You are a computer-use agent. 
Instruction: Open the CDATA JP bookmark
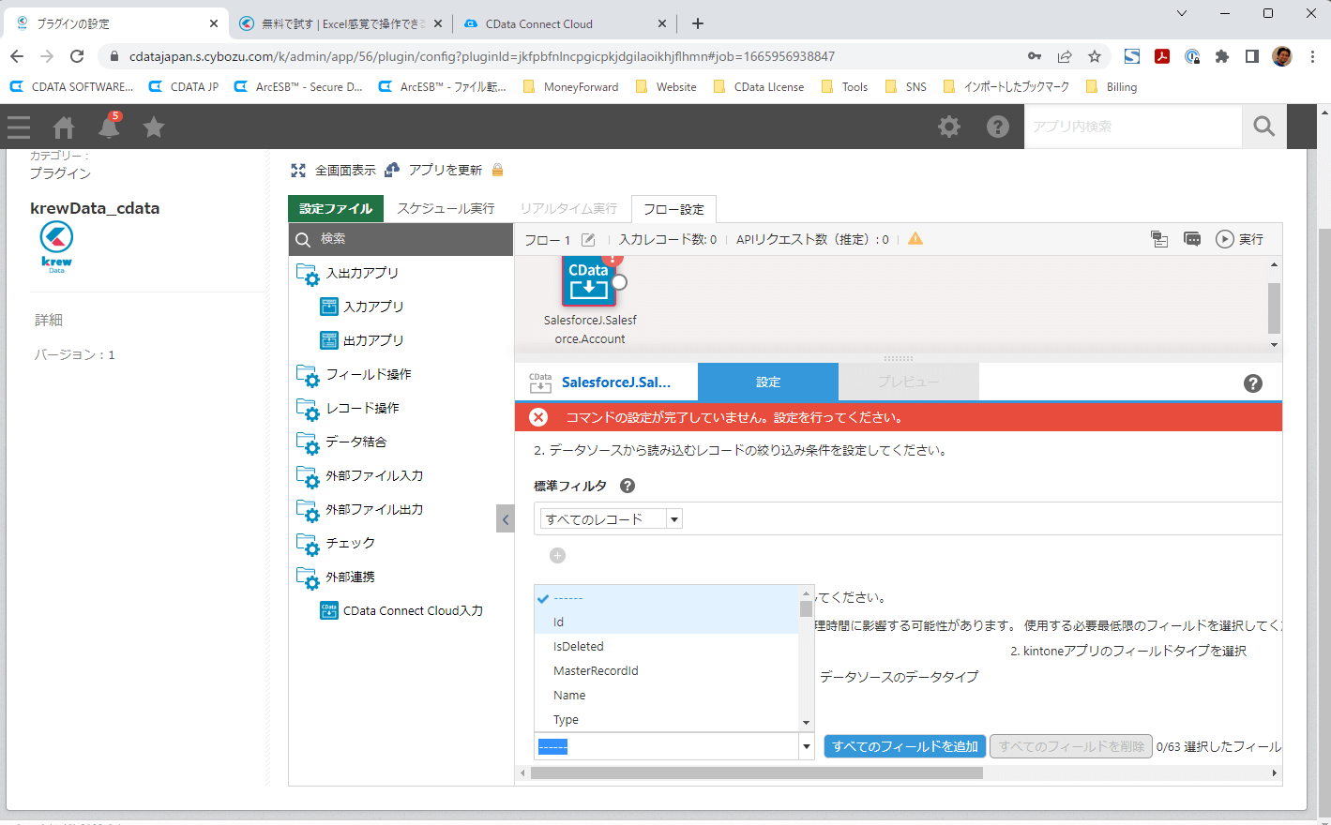[184, 86]
